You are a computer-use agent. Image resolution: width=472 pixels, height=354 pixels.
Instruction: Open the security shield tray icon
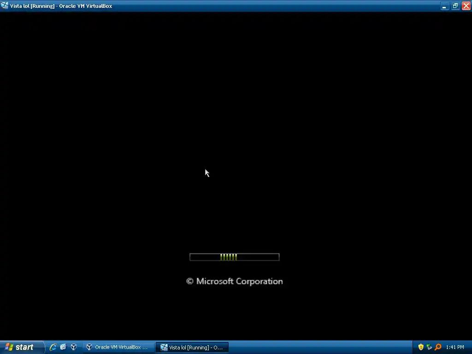click(x=421, y=347)
